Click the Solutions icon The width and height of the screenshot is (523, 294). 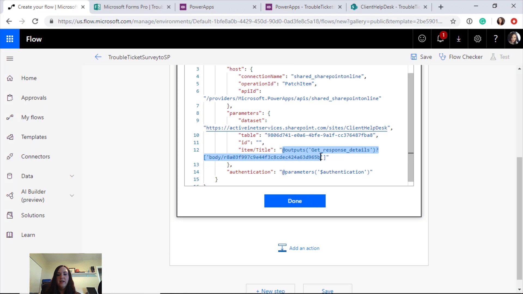pyautogui.click(x=10, y=215)
